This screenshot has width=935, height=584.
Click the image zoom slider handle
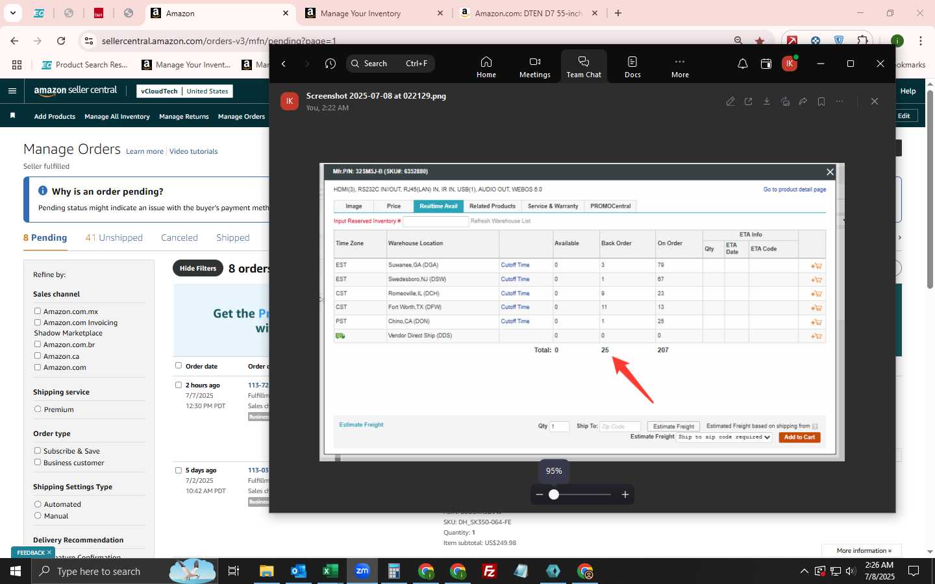click(554, 494)
